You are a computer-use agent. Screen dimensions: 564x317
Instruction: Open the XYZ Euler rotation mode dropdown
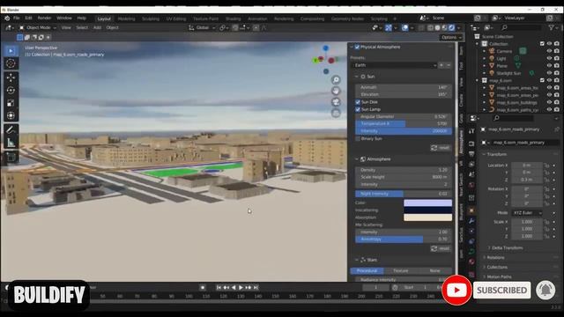pyautogui.click(x=527, y=213)
